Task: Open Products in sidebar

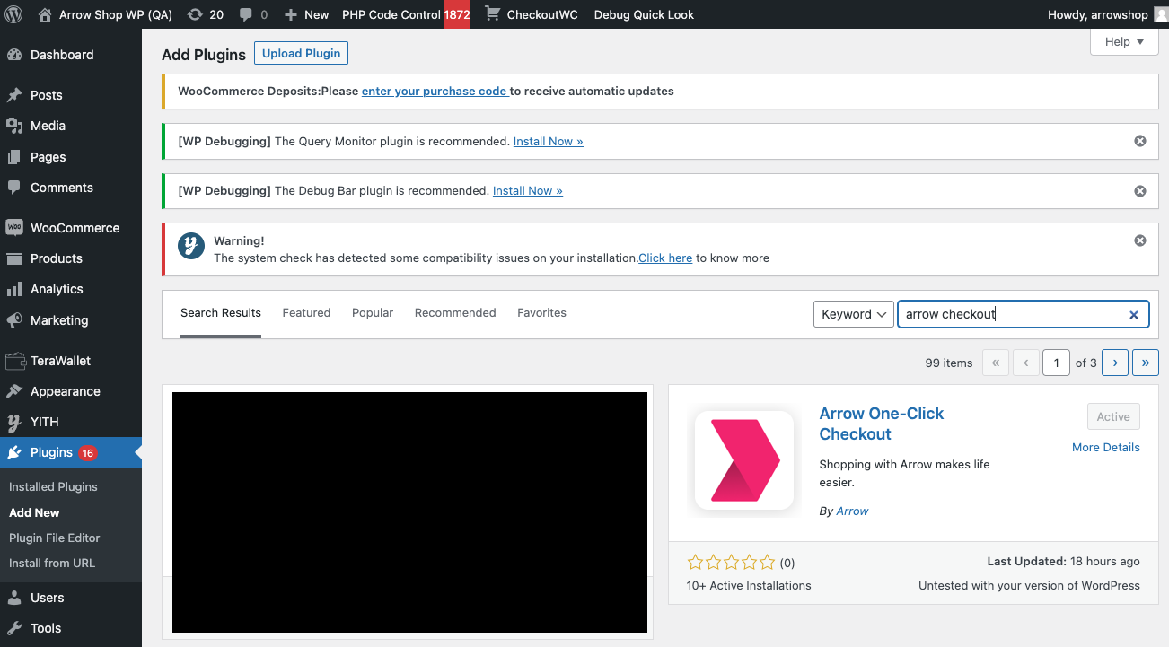Action: (71, 258)
